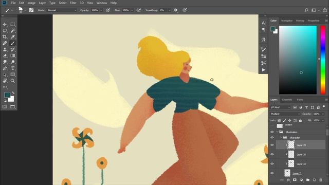Toggle Quick Mask mode in the toolbox

point(5,107)
